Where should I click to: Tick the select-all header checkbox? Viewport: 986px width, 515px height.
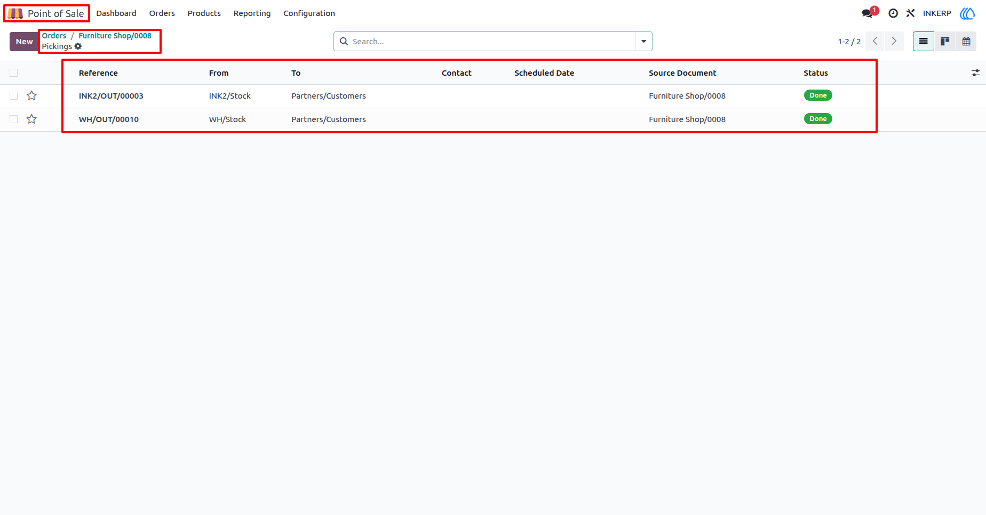[x=14, y=73]
